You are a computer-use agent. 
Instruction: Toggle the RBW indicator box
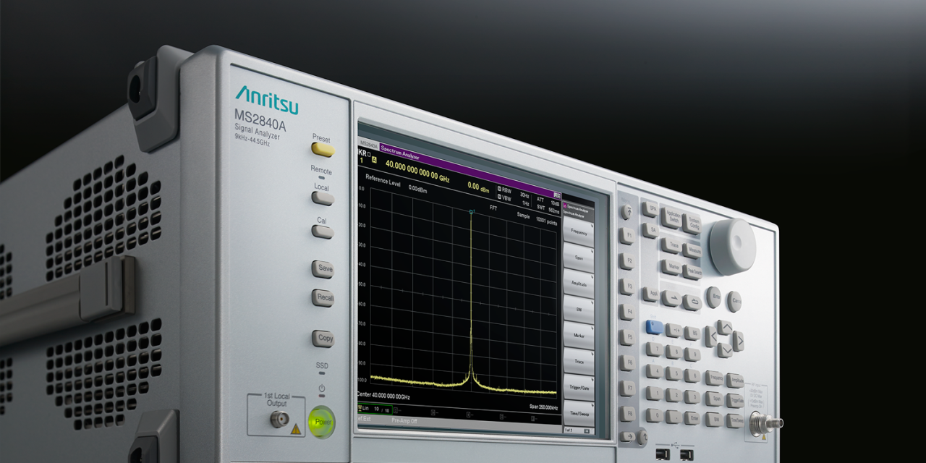[499, 190]
